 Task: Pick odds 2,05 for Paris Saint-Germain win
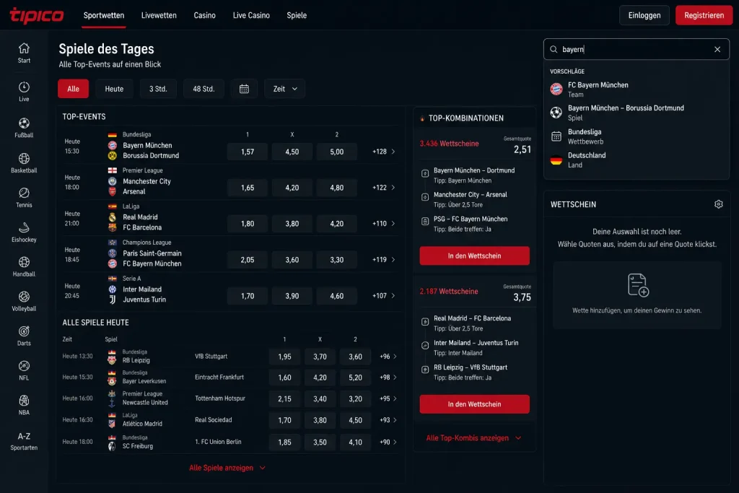248,260
